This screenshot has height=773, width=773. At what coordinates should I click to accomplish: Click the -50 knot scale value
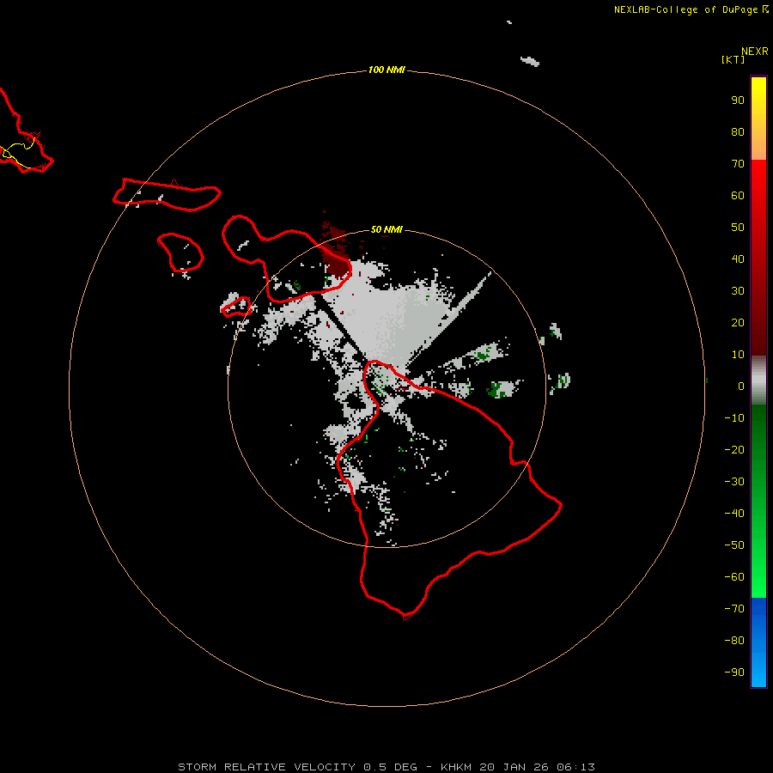pos(734,545)
